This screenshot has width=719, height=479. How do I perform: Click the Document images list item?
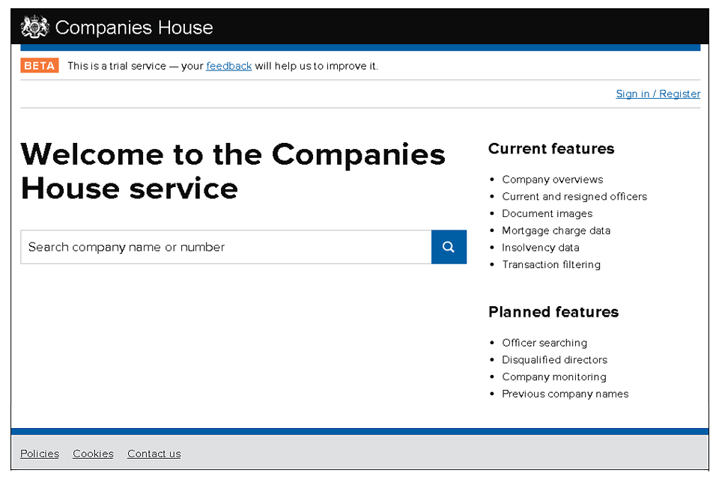pyautogui.click(x=547, y=214)
